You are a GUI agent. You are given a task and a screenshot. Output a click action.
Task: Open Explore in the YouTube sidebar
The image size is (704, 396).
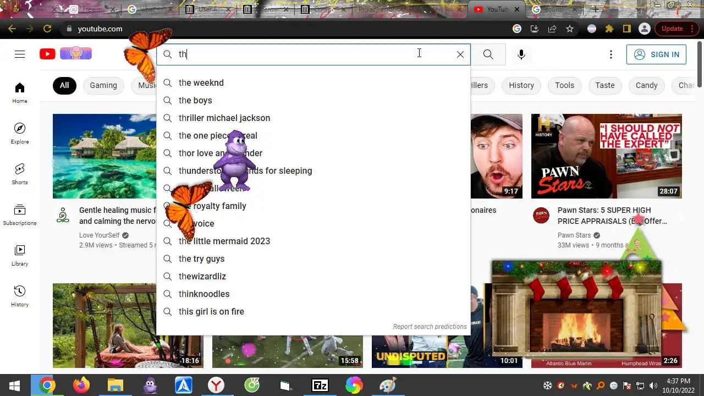(20, 133)
